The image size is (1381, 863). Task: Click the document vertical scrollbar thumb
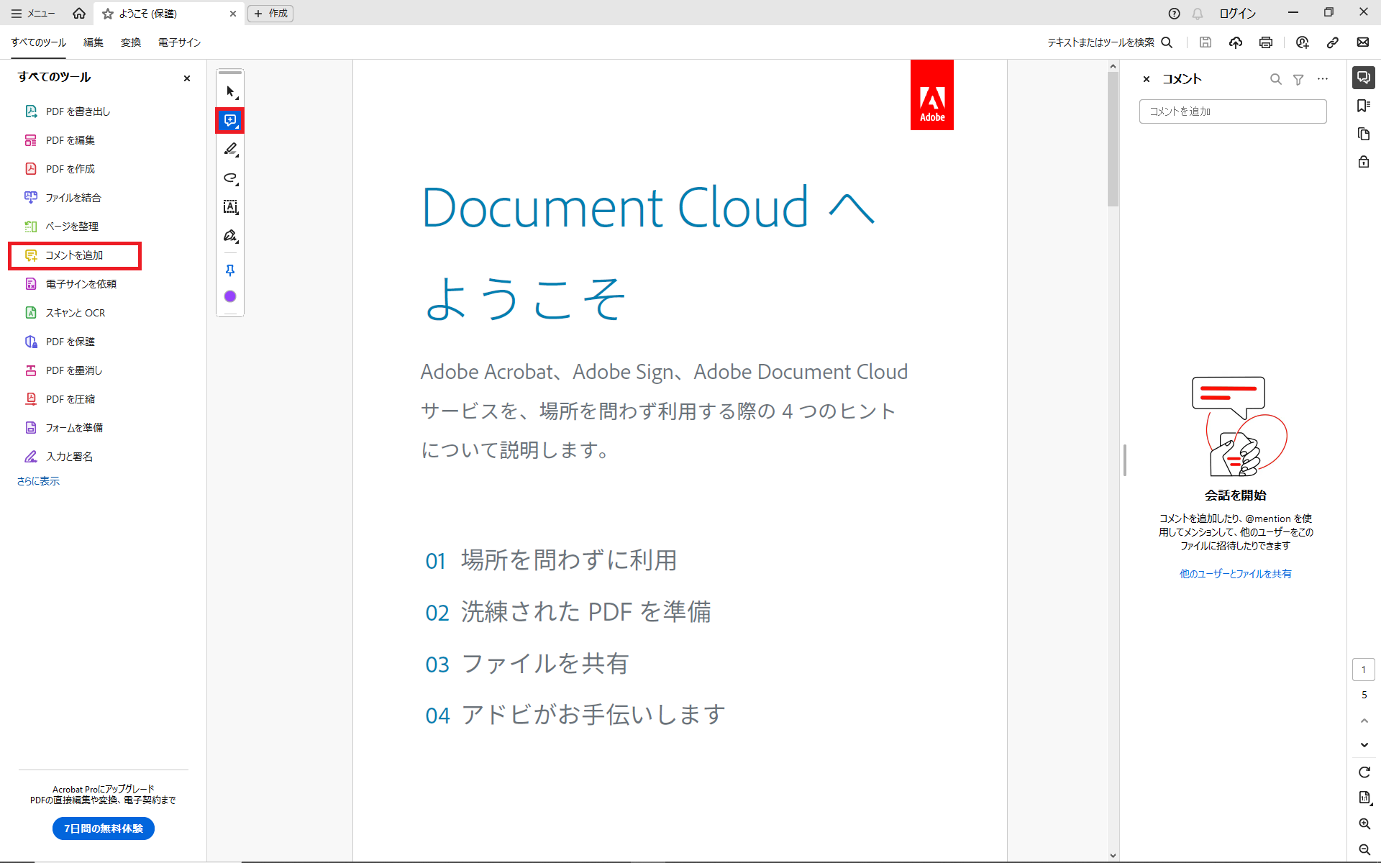point(1113,139)
